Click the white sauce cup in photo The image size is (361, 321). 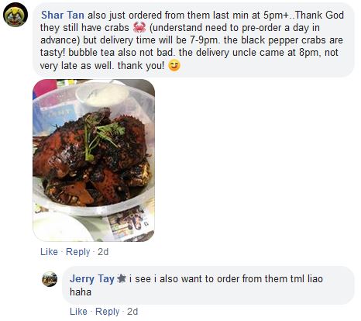(x=102, y=95)
